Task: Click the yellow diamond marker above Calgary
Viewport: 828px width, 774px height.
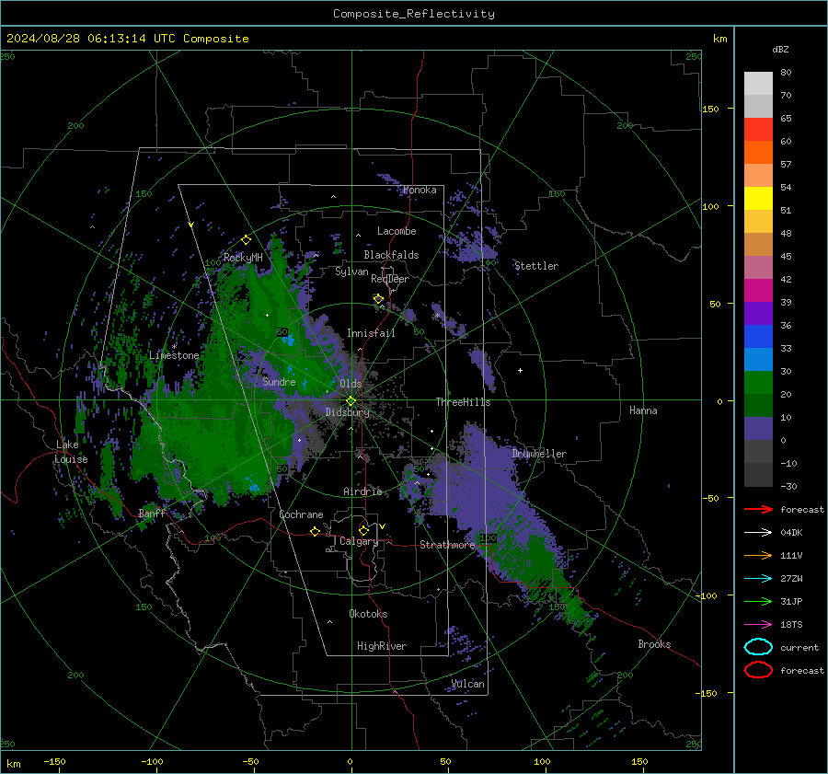Action: [363, 530]
